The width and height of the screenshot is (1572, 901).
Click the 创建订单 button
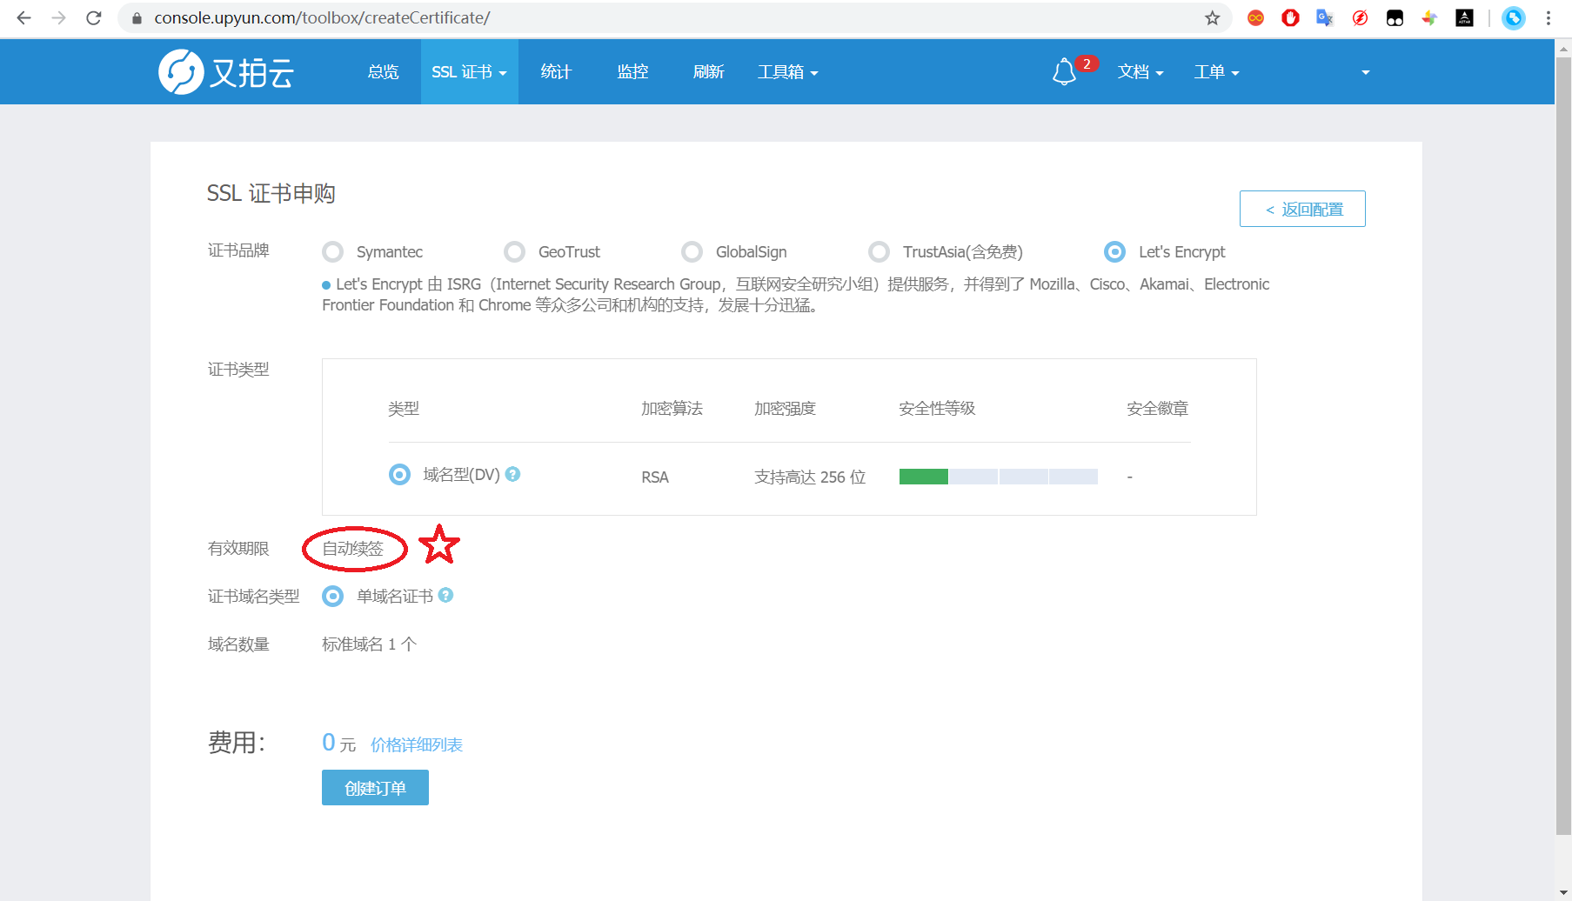click(375, 788)
